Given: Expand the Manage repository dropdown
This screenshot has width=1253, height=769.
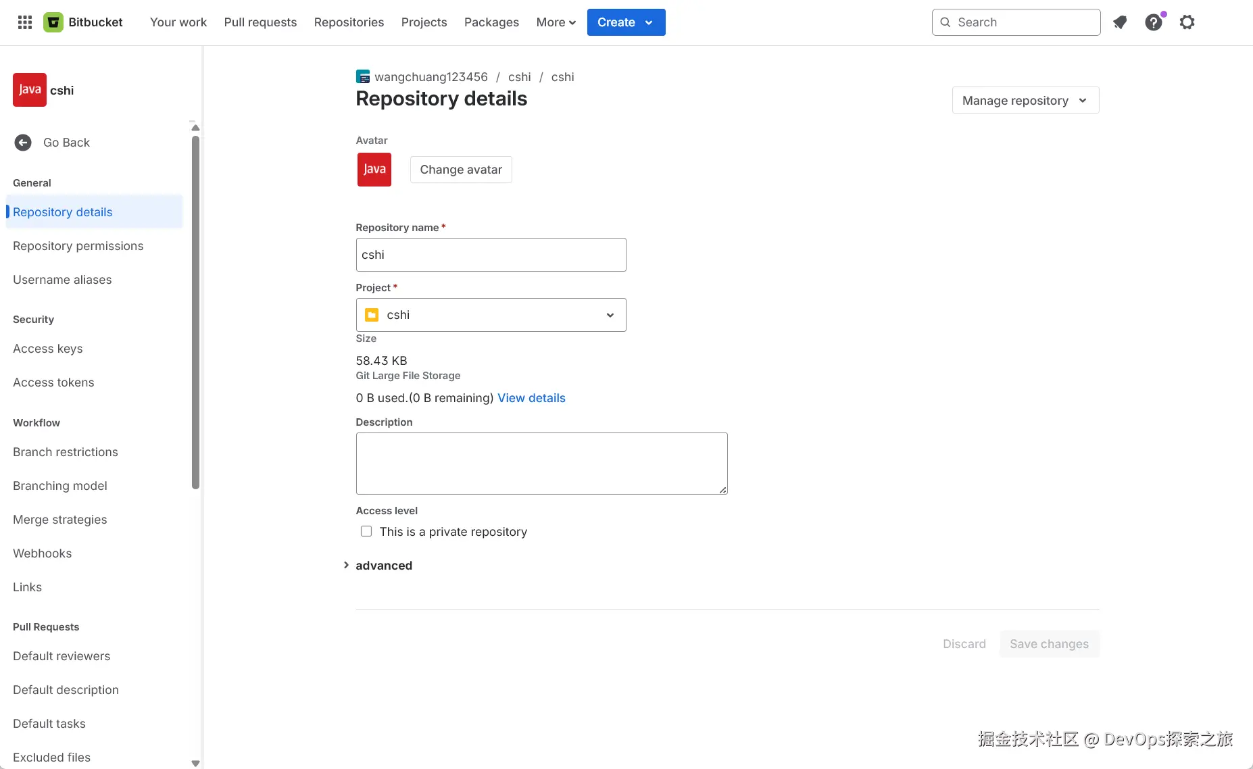Looking at the screenshot, I should coord(1025,101).
